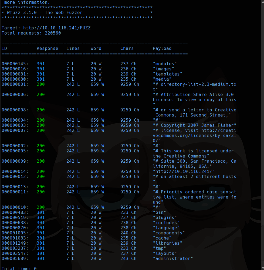Select the "layouts" payload entry
Screen dimensions: 264x270
[x=165, y=254]
